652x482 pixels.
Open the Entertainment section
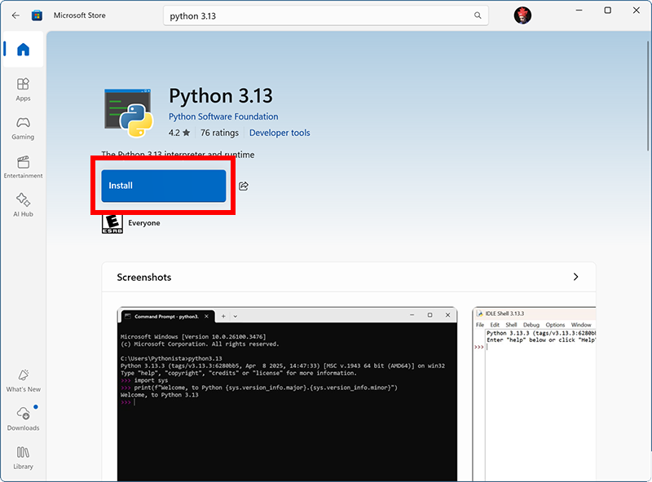pyautogui.click(x=22, y=163)
